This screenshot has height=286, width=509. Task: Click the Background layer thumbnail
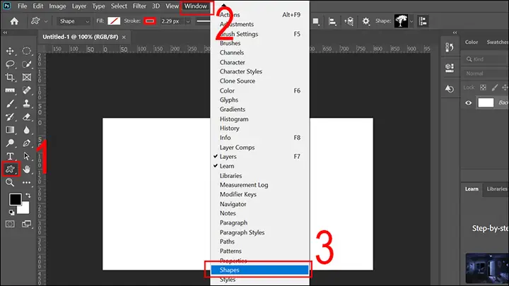coord(486,103)
